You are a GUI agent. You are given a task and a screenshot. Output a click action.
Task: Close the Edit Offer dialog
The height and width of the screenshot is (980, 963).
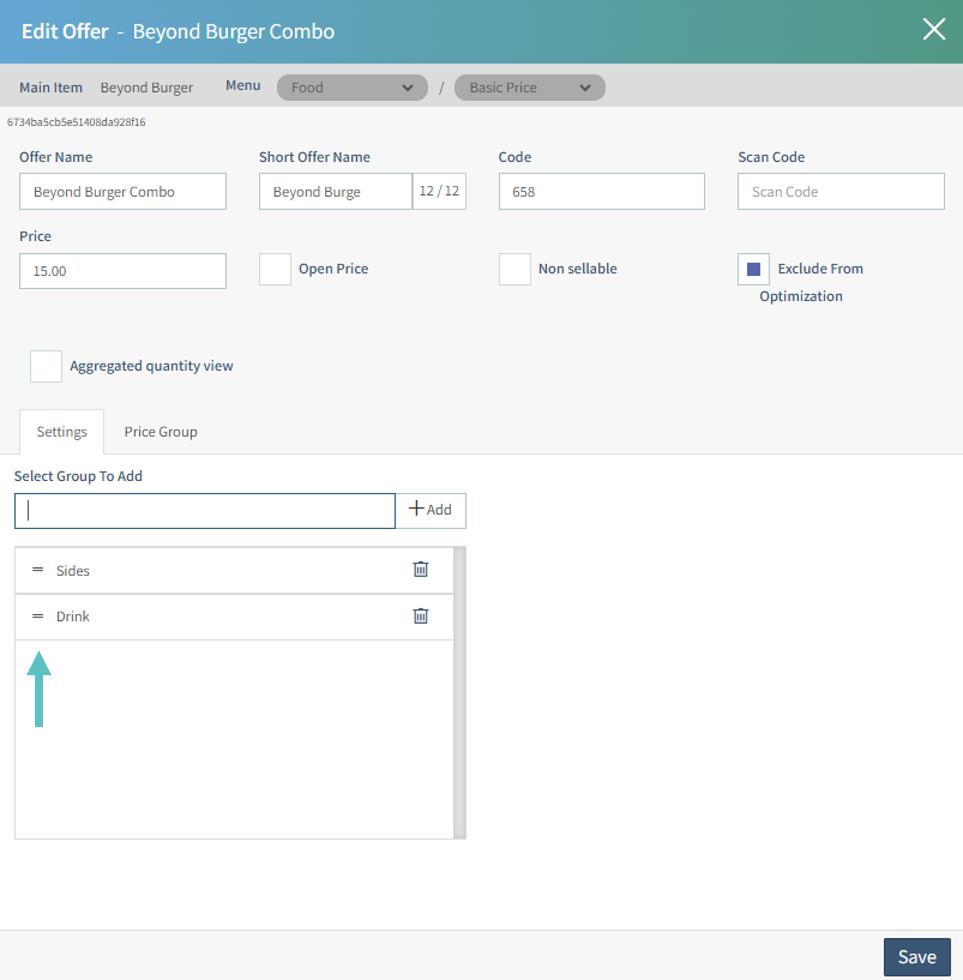click(933, 29)
